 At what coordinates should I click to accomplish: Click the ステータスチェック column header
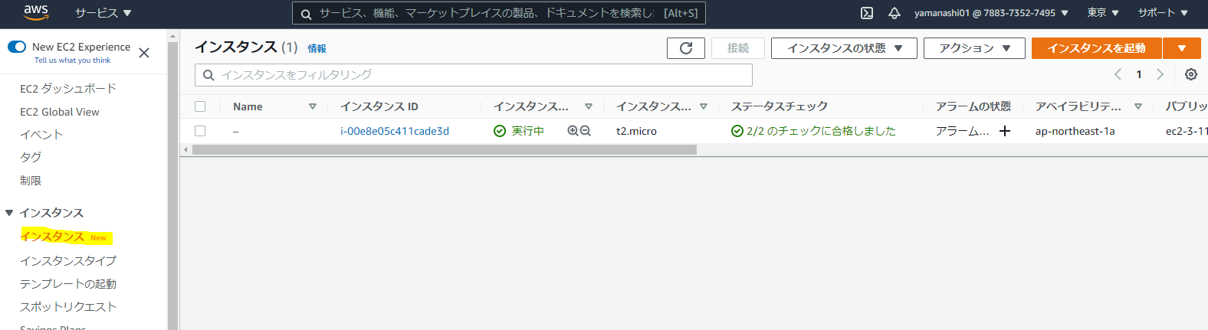point(780,106)
